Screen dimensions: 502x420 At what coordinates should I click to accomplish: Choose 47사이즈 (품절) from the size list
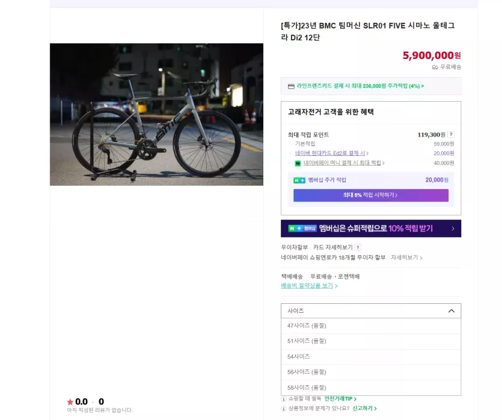click(x=371, y=326)
